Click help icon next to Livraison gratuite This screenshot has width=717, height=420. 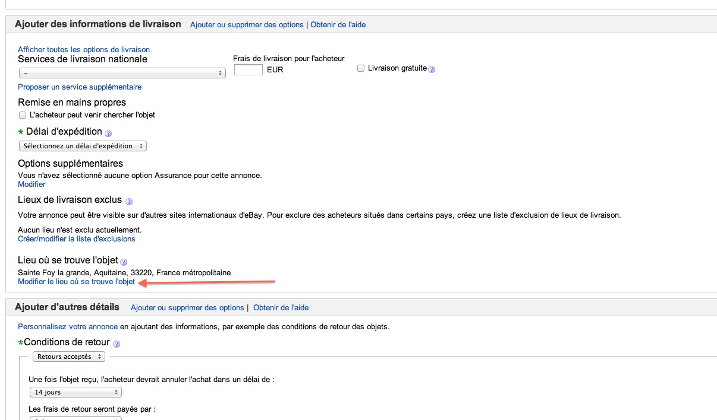tap(432, 69)
